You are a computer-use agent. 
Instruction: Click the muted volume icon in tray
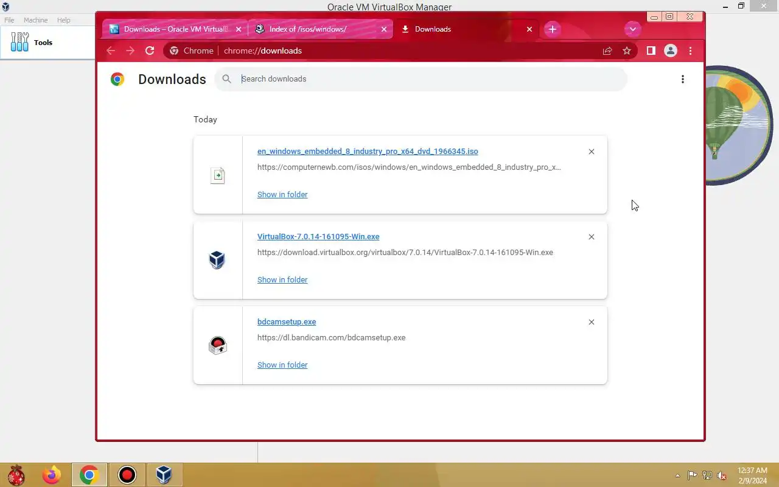[x=722, y=475]
